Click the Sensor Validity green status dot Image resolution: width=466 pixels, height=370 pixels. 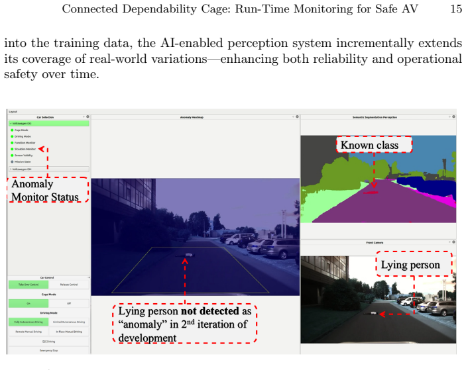[x=12, y=155]
